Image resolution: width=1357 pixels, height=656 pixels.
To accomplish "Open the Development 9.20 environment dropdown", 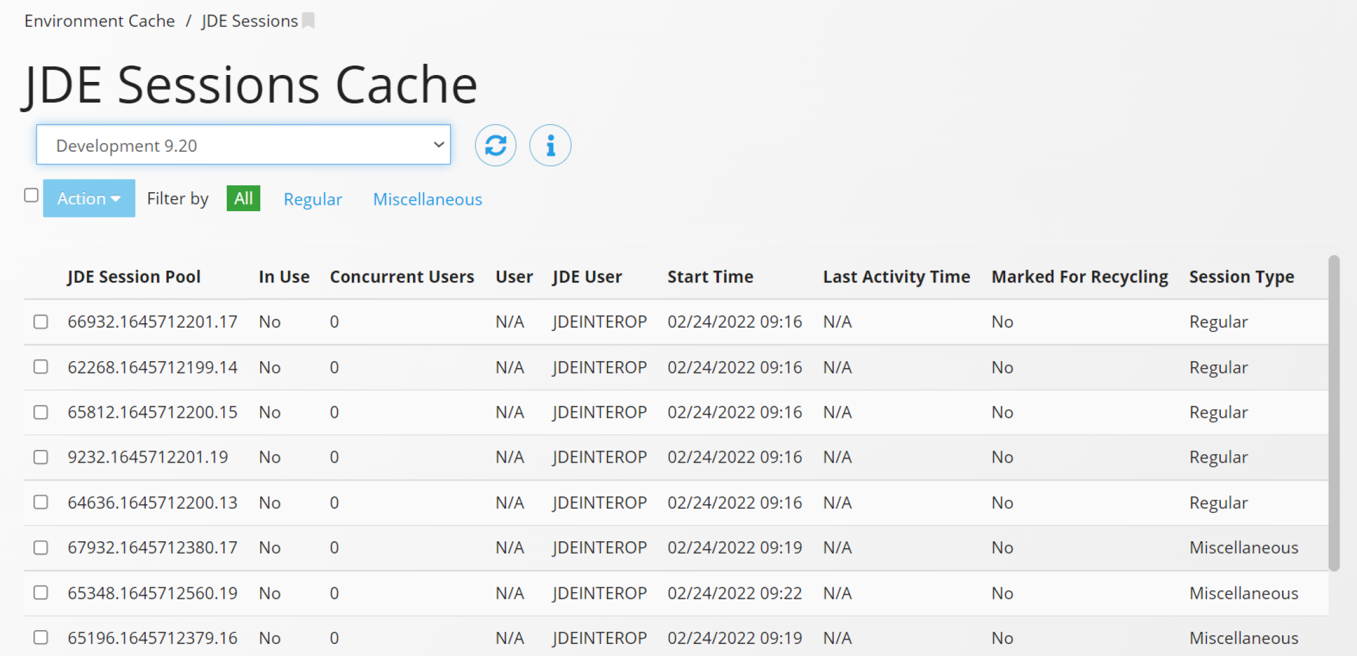I will (x=243, y=145).
